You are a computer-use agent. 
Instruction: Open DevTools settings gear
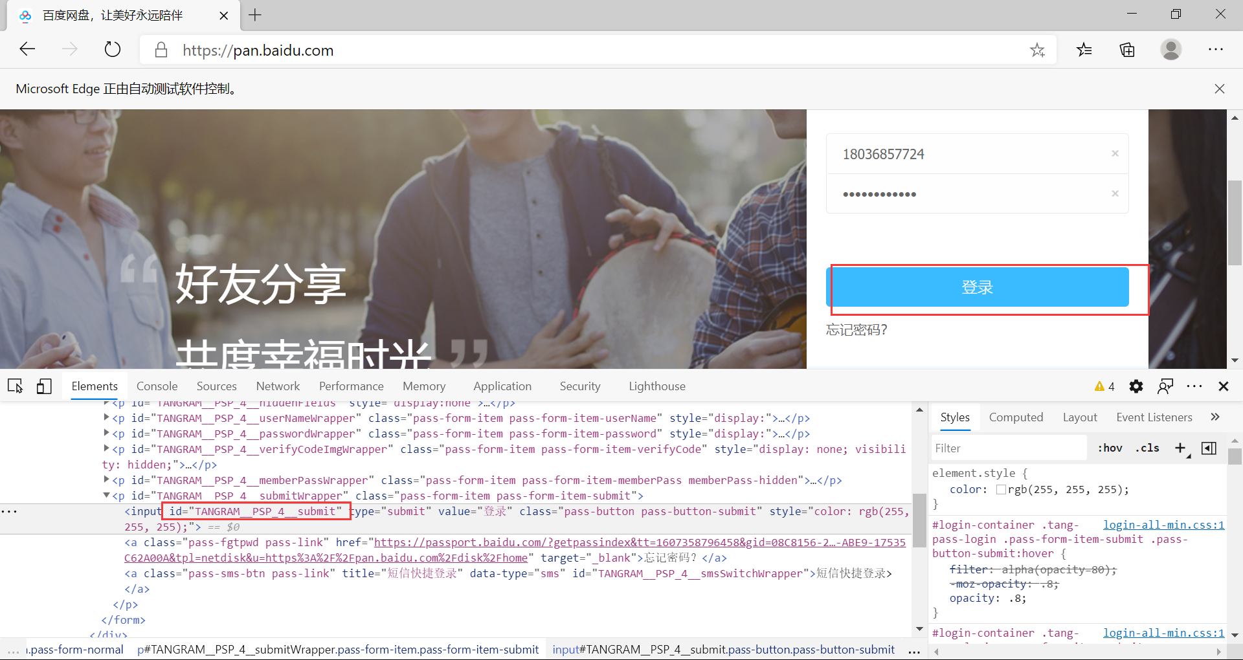click(x=1136, y=386)
